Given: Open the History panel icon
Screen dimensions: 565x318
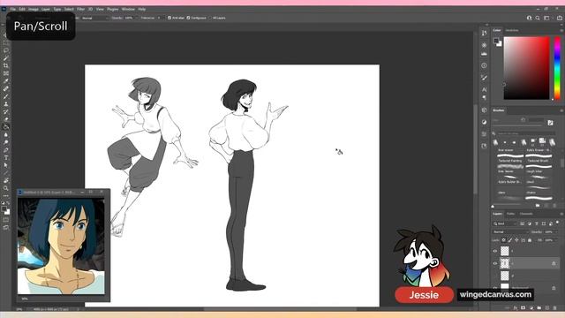Looking at the screenshot, I should click(484, 34).
